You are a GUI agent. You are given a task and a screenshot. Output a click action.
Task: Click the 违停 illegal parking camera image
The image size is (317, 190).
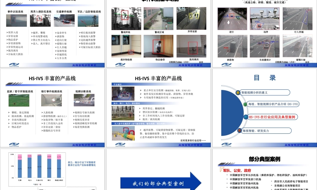(x=265, y=19)
